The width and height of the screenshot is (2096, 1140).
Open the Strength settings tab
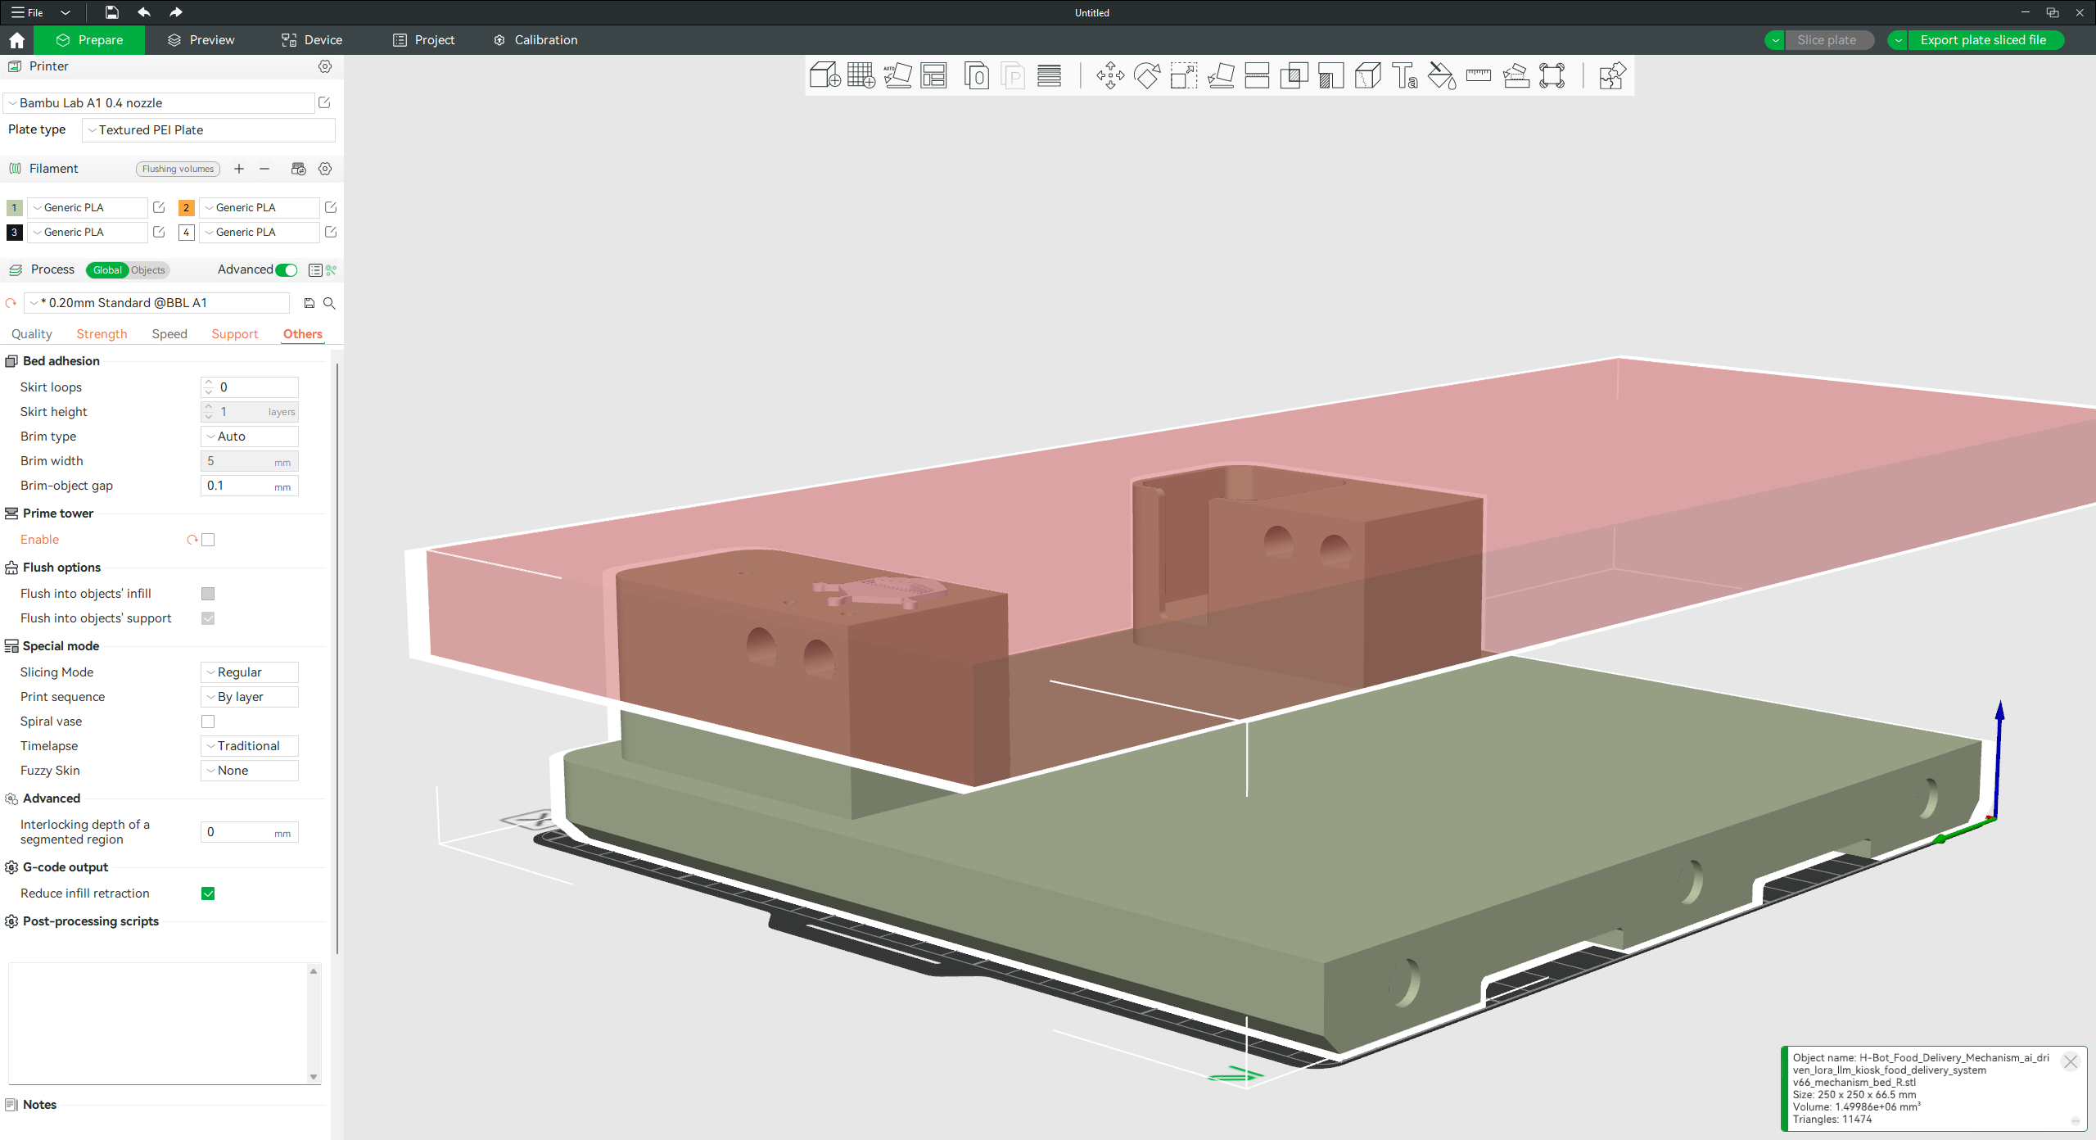click(102, 334)
